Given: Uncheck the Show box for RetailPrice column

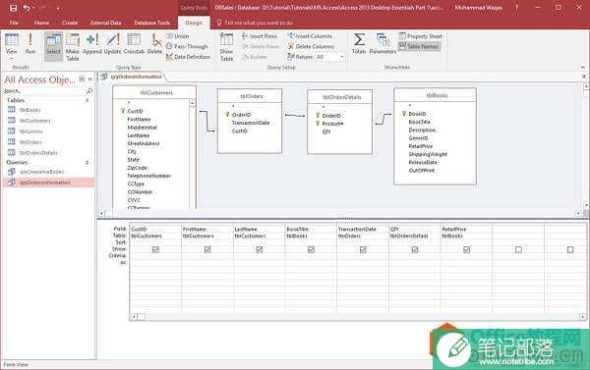Looking at the screenshot, I should click(466, 249).
